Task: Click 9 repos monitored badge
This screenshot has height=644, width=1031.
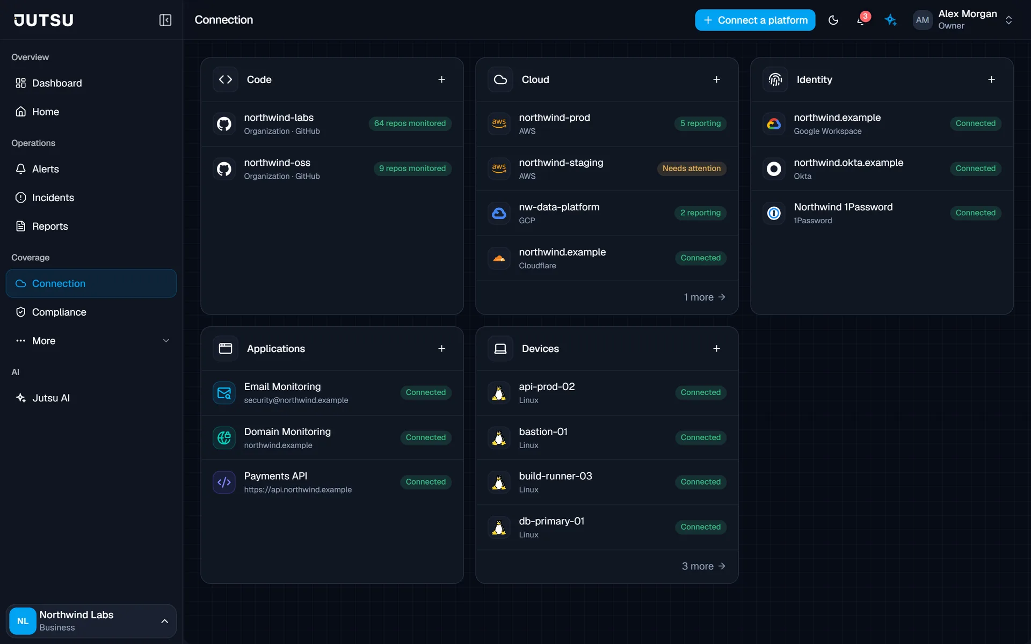Action: (412, 169)
